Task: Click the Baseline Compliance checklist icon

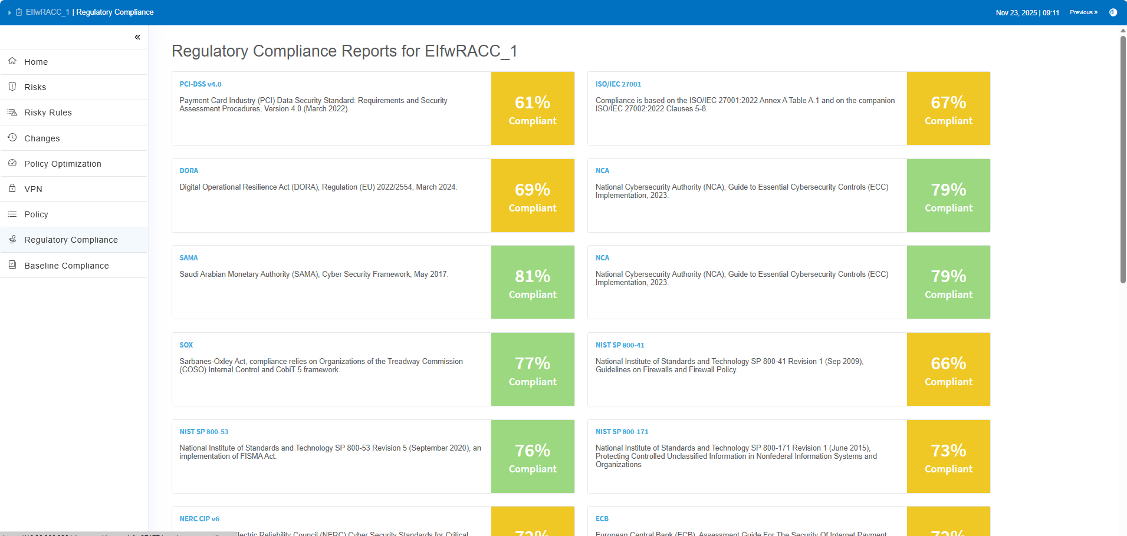Action: 12,265
